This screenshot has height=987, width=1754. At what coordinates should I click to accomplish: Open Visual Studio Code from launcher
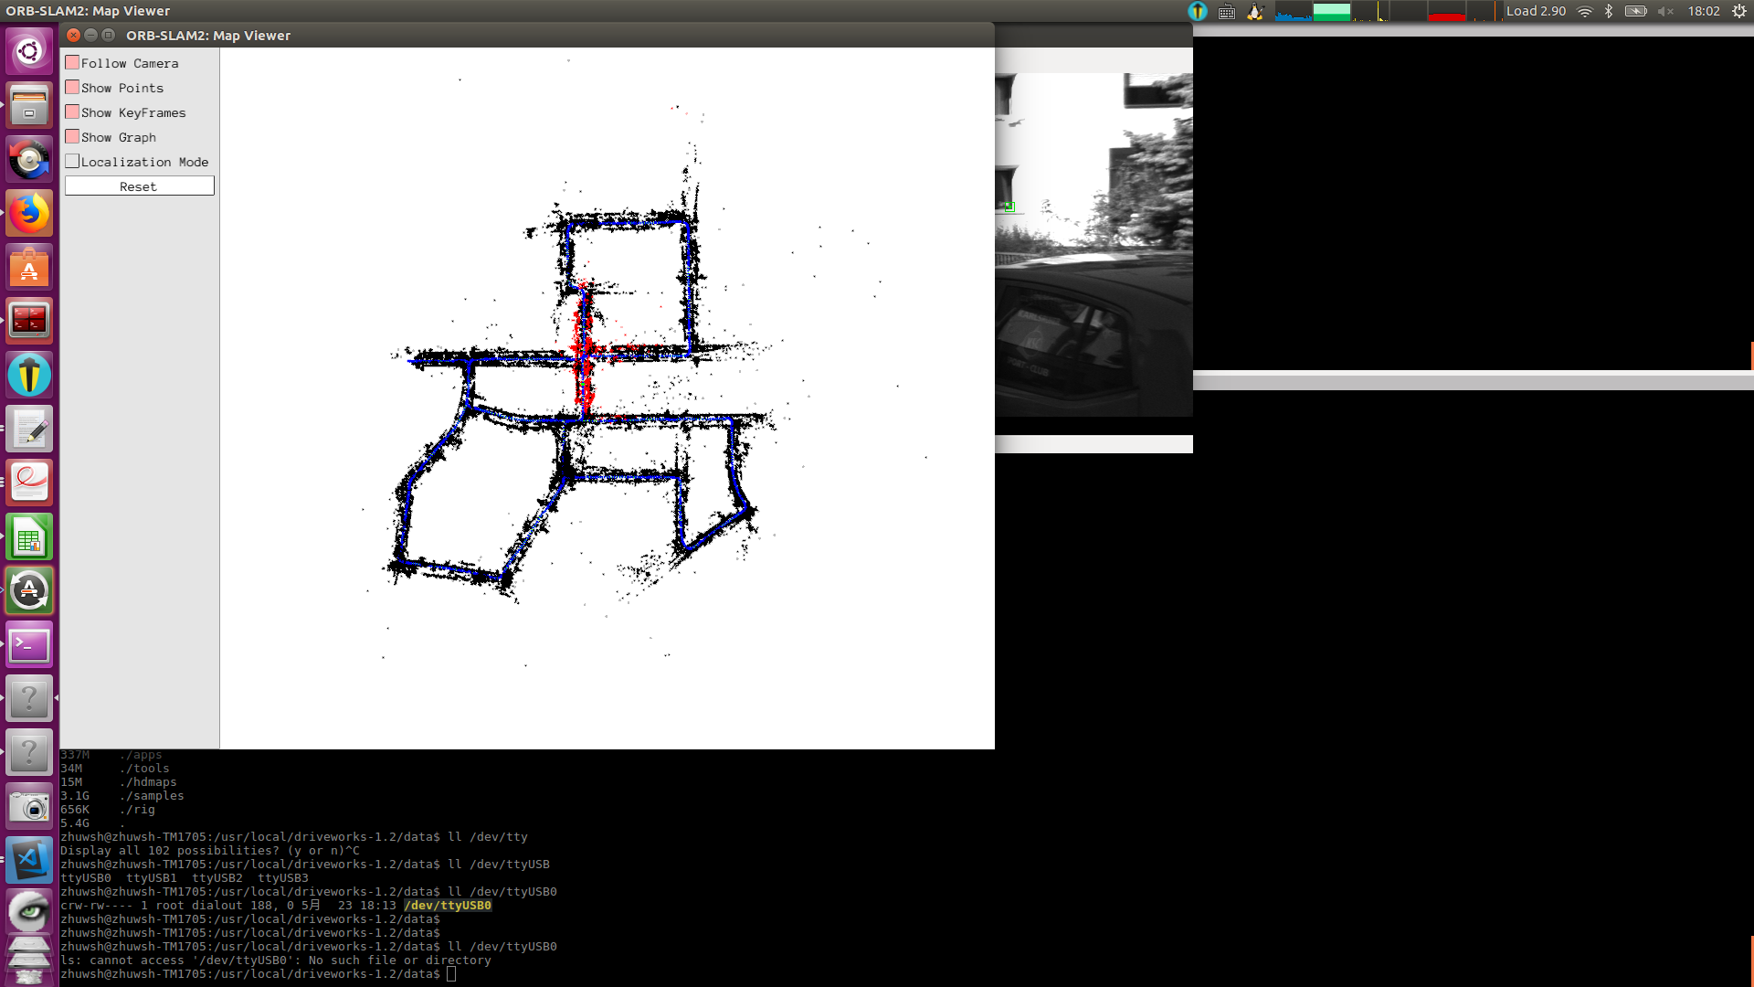coord(29,860)
